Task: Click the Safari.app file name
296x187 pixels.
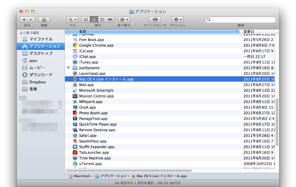Action: click(x=87, y=135)
